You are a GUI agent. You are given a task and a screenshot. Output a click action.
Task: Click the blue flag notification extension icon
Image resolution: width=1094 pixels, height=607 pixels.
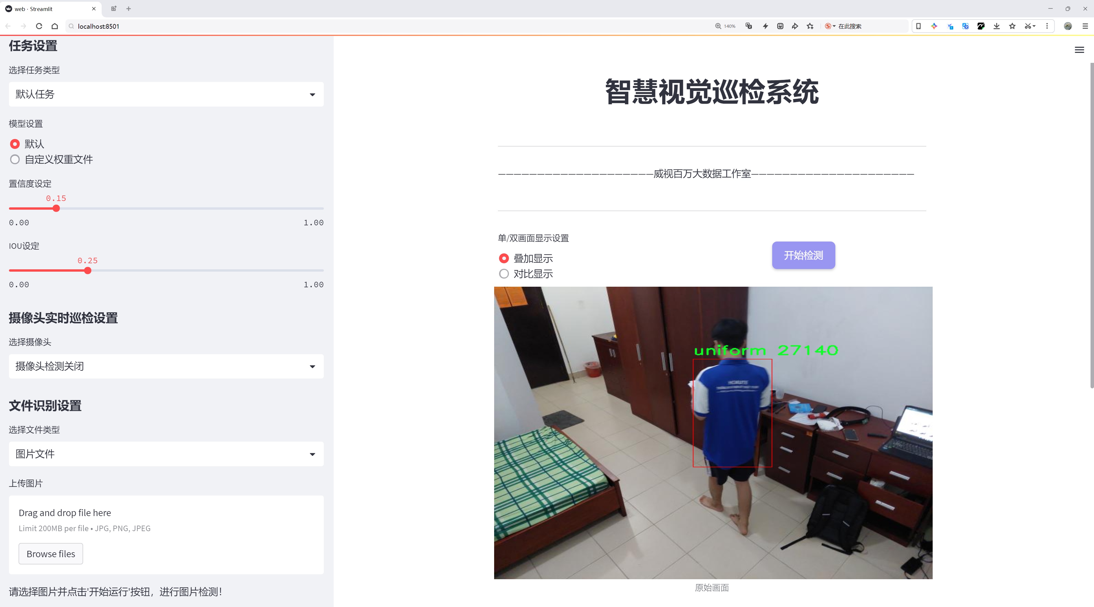tap(950, 26)
